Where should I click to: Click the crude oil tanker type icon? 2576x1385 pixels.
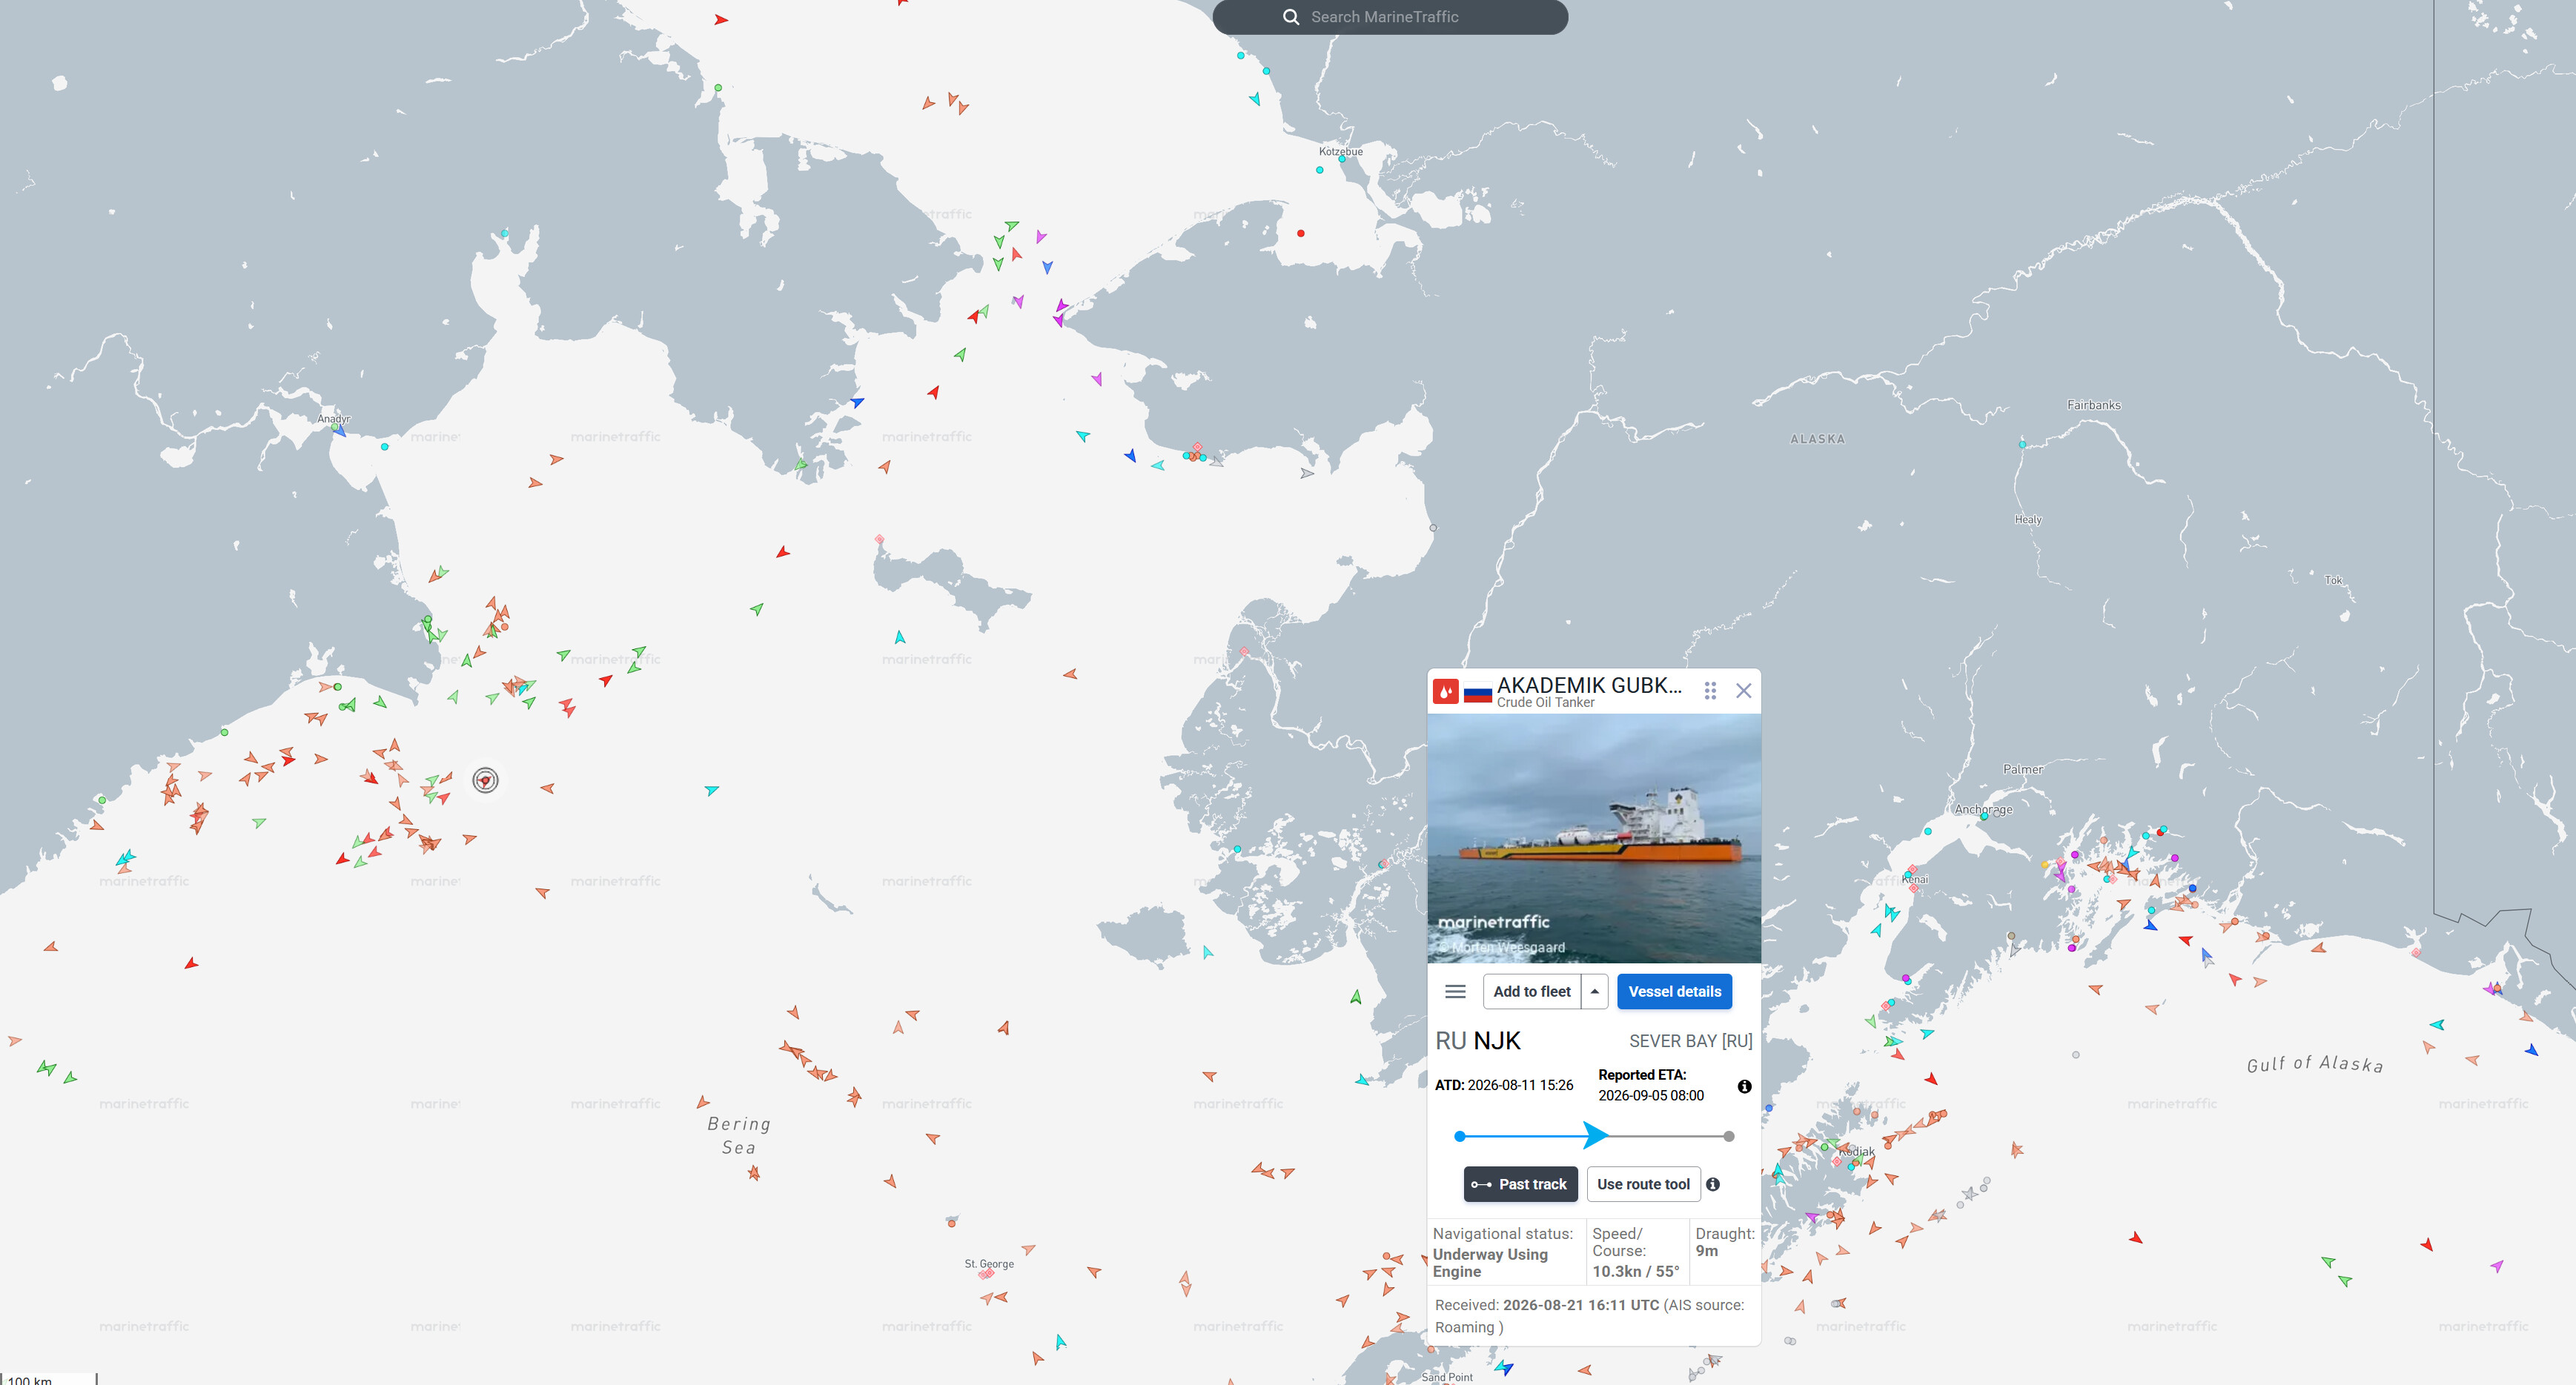click(1446, 691)
